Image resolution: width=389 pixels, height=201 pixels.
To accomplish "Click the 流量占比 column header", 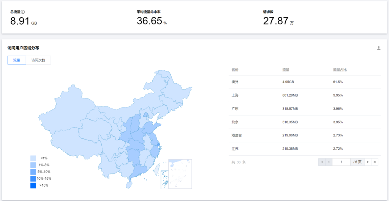I will 340,70.
